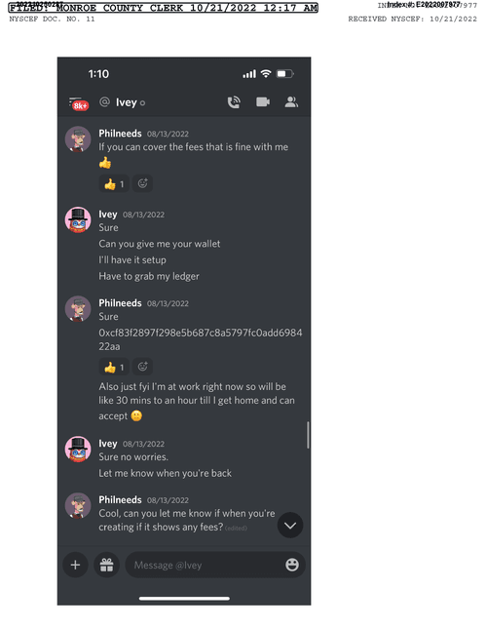Toggle thumbs up reaction on wallet address message
The height and width of the screenshot is (628, 487).
114,367
